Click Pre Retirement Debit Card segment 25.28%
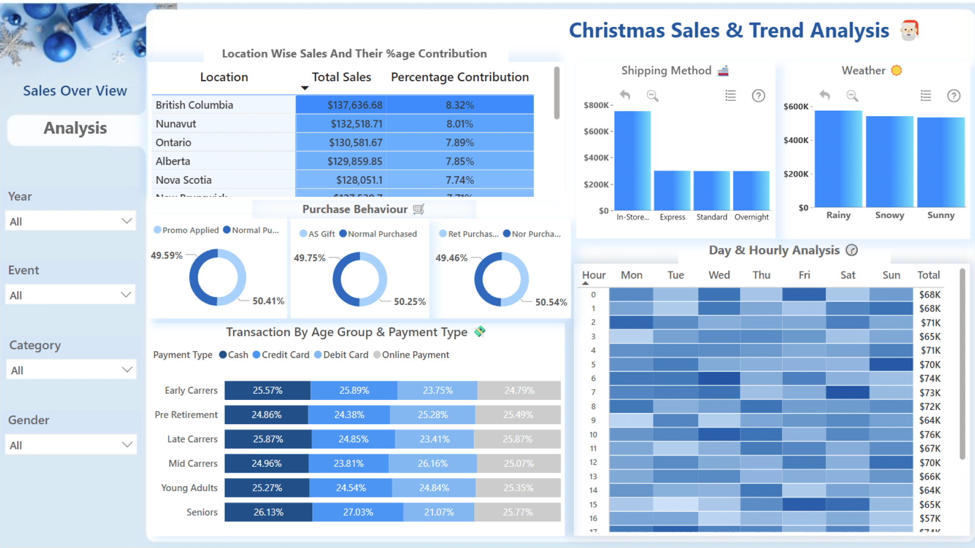This screenshot has width=975, height=548. [433, 415]
